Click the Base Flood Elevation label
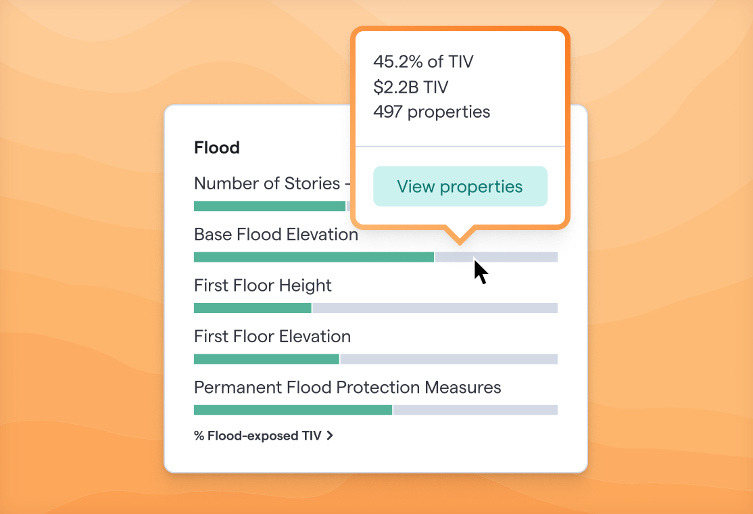Image resolution: width=753 pixels, height=514 pixels. (276, 235)
